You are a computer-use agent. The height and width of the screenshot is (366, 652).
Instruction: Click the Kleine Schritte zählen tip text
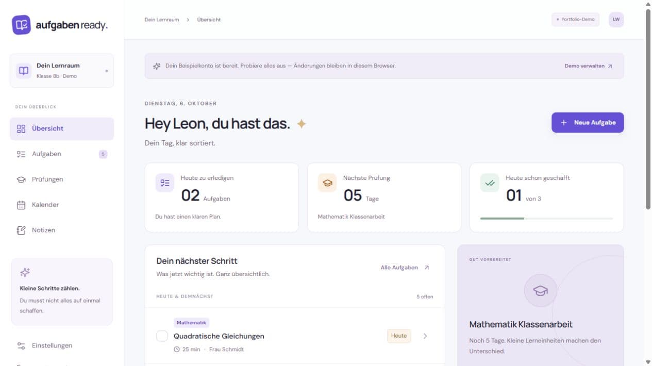click(49, 288)
